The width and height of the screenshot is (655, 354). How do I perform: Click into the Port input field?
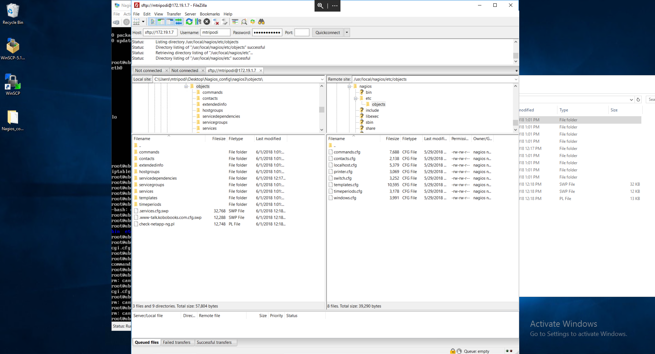click(302, 33)
